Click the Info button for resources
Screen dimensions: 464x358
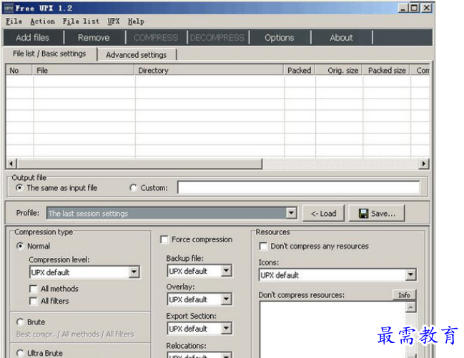pos(404,295)
